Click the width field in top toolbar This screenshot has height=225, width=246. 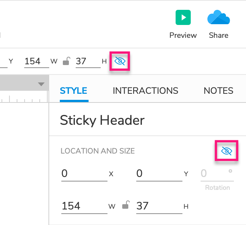36,61
